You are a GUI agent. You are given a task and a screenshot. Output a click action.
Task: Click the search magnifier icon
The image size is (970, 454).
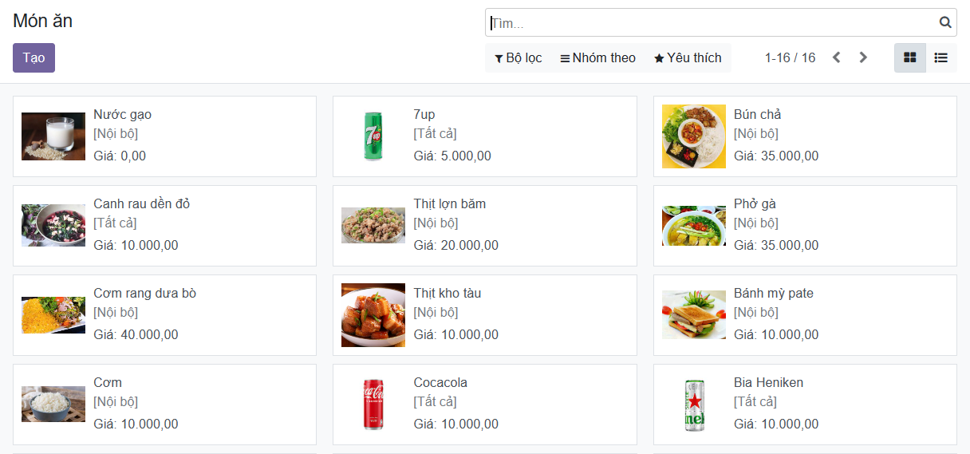pyautogui.click(x=945, y=22)
